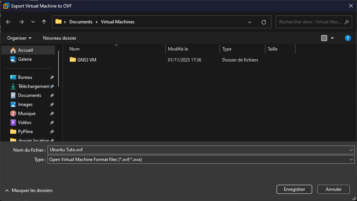The image size is (357, 201).
Task: Unpin the Bureau quick access entry
Action: (x=52, y=77)
